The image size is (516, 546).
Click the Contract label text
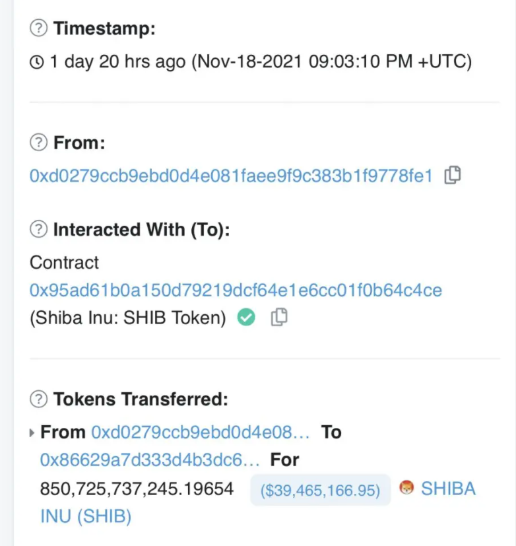(x=64, y=262)
